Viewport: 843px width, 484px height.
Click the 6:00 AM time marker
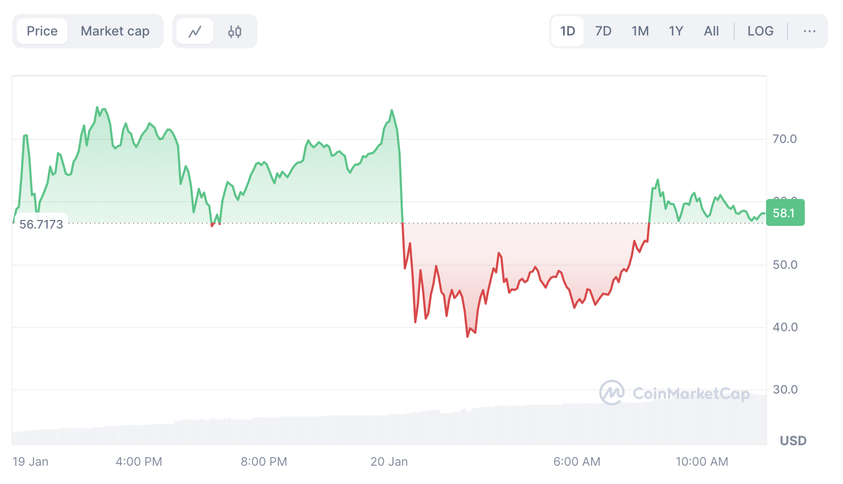pyautogui.click(x=577, y=461)
